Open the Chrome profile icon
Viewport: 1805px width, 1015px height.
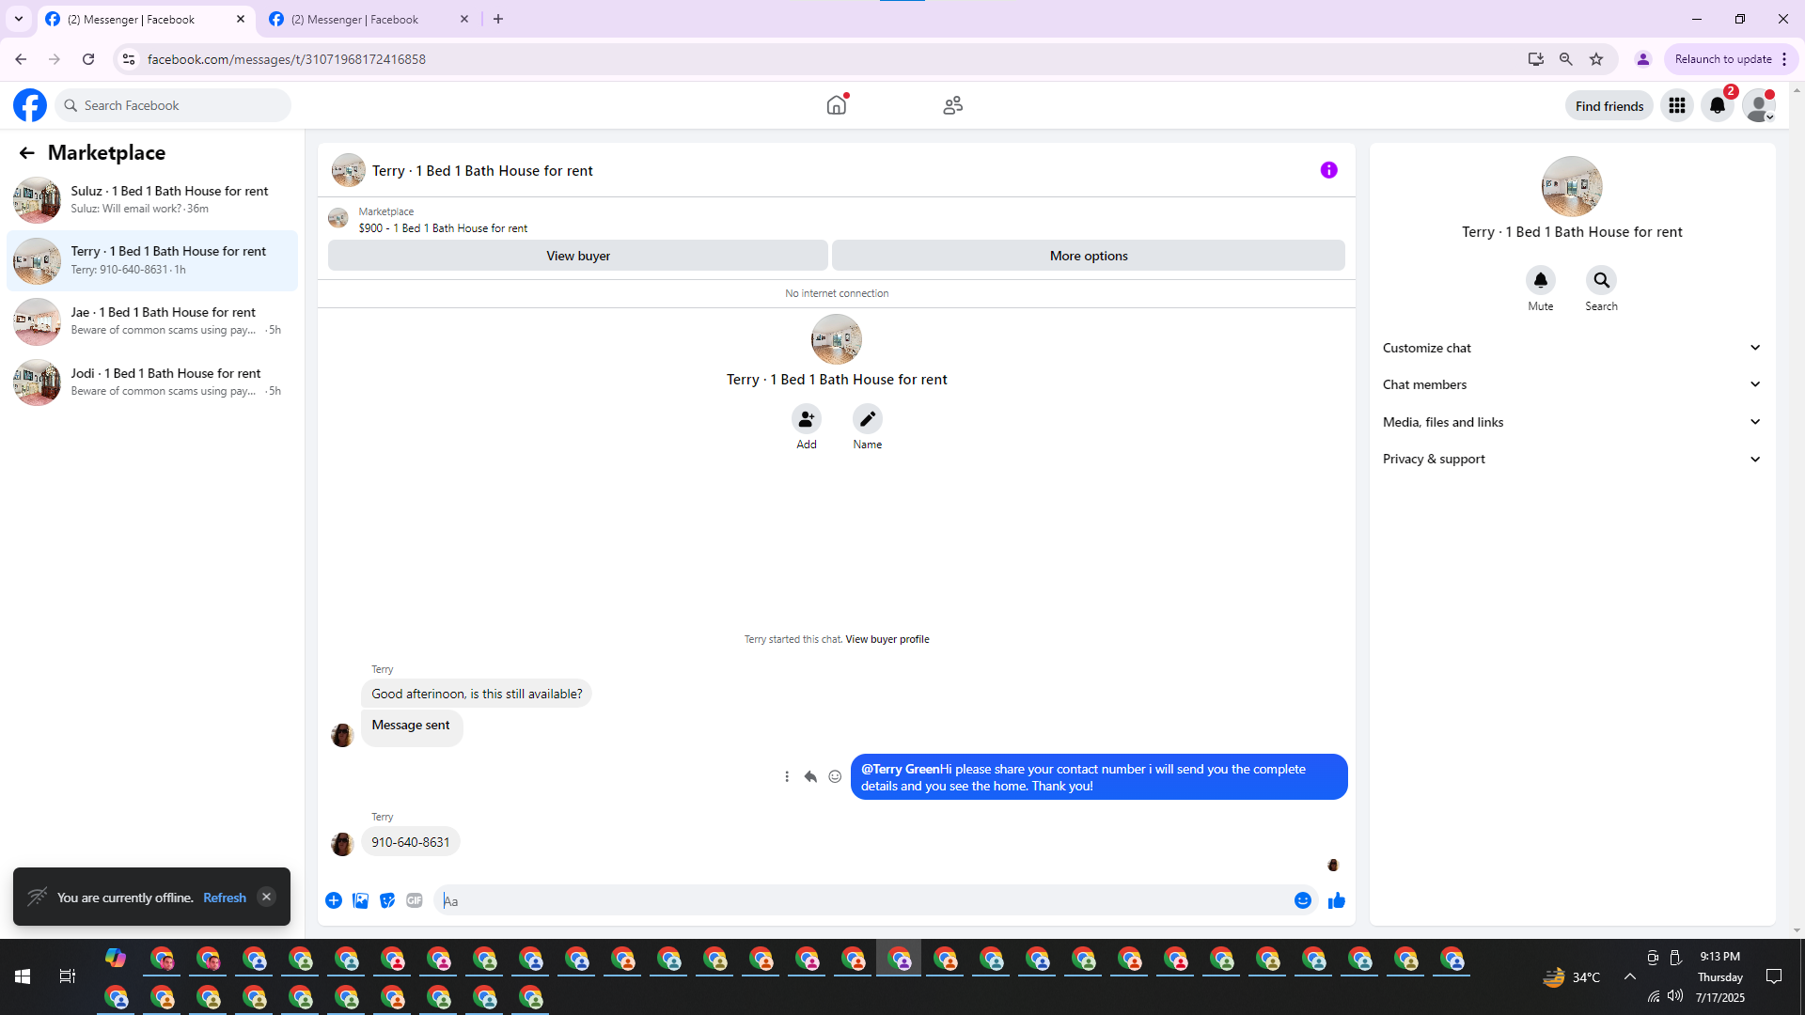click(1643, 59)
